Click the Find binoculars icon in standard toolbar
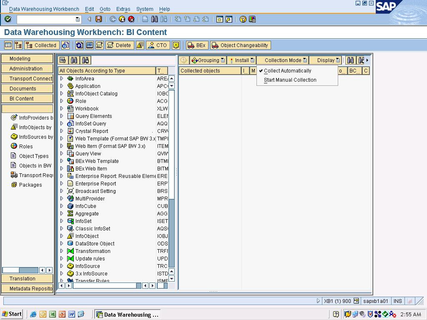Image resolution: width=427 pixels, height=320 pixels. pyautogui.click(x=154, y=19)
